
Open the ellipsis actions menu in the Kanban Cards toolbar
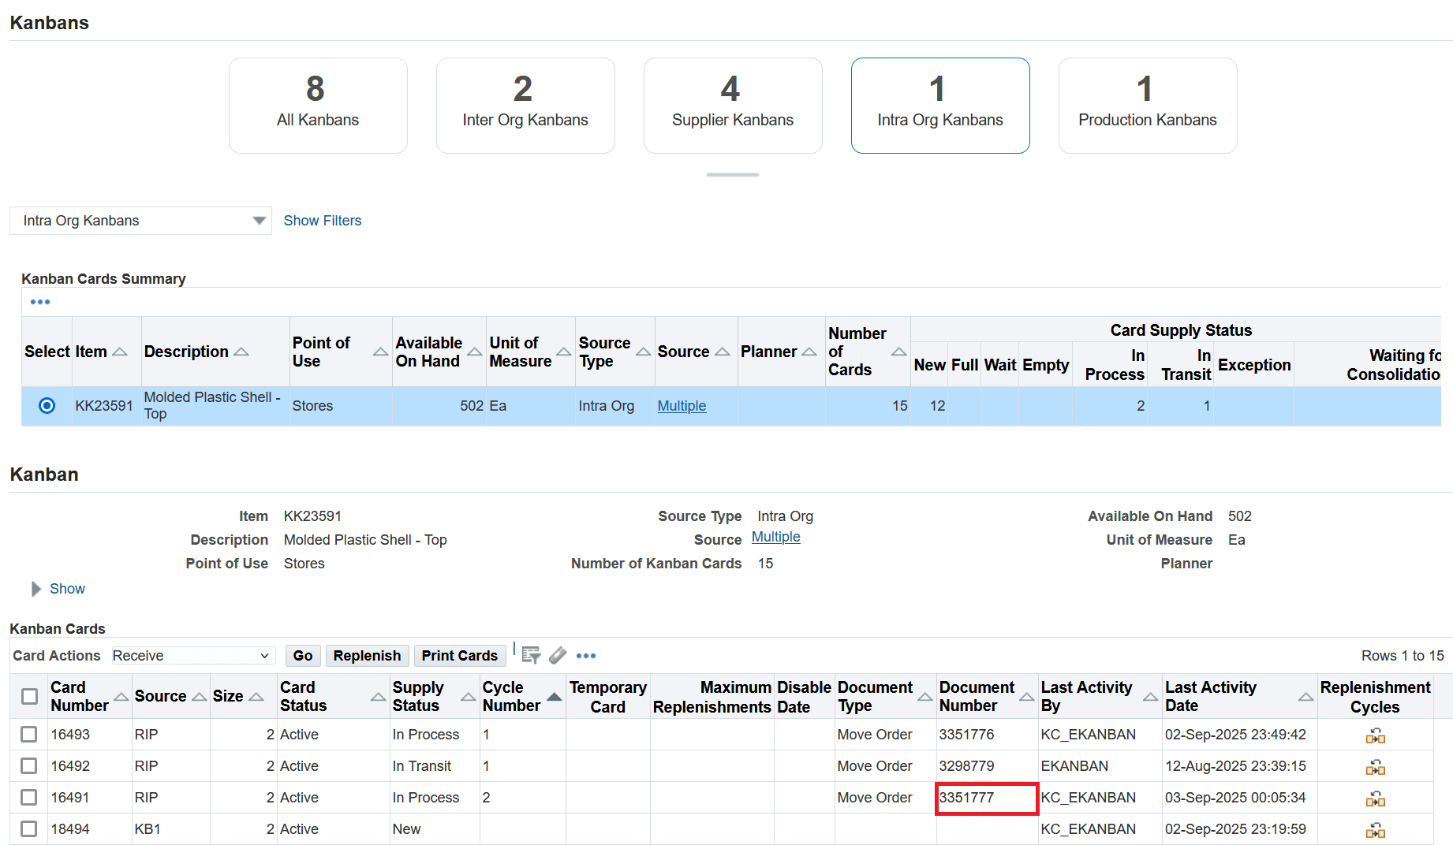[x=586, y=655]
